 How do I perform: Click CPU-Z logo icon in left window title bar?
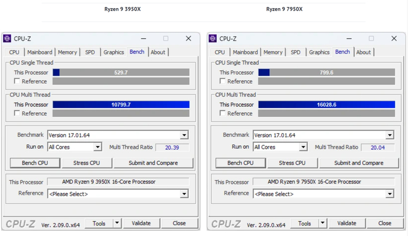click(7, 38)
